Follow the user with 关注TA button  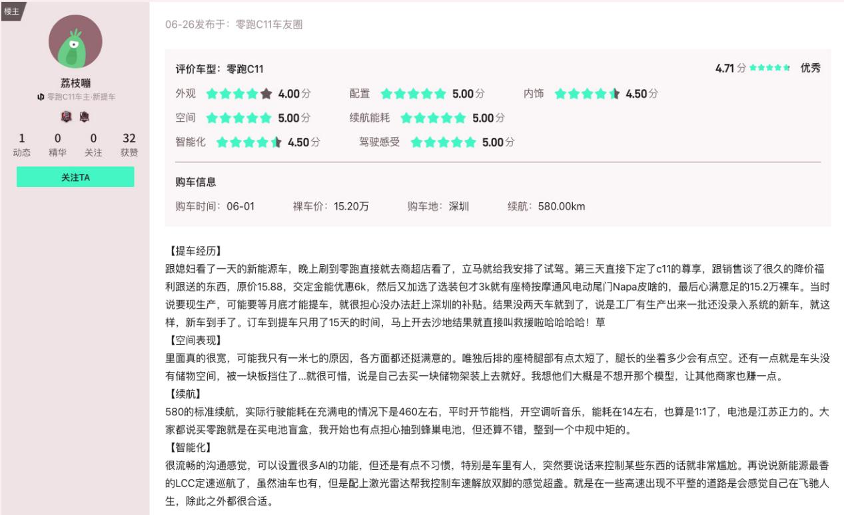[x=75, y=177]
